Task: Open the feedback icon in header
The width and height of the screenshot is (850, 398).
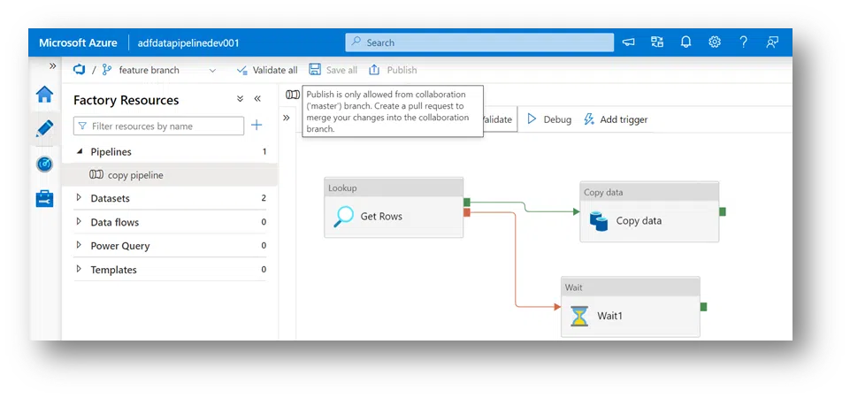Action: coord(772,42)
